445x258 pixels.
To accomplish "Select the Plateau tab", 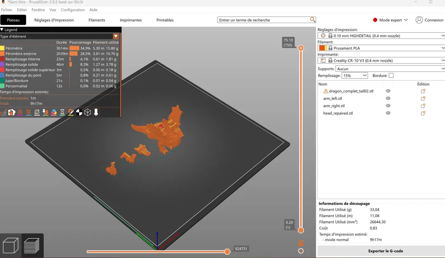I will point(13,20).
